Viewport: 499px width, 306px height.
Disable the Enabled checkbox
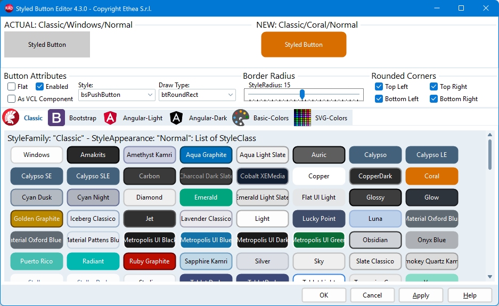point(39,87)
